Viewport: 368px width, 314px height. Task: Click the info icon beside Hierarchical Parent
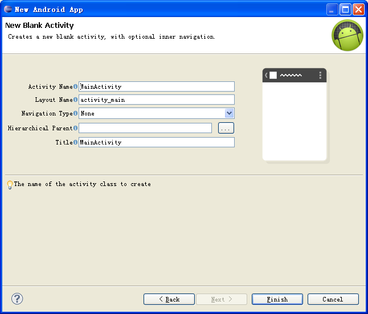click(75, 128)
